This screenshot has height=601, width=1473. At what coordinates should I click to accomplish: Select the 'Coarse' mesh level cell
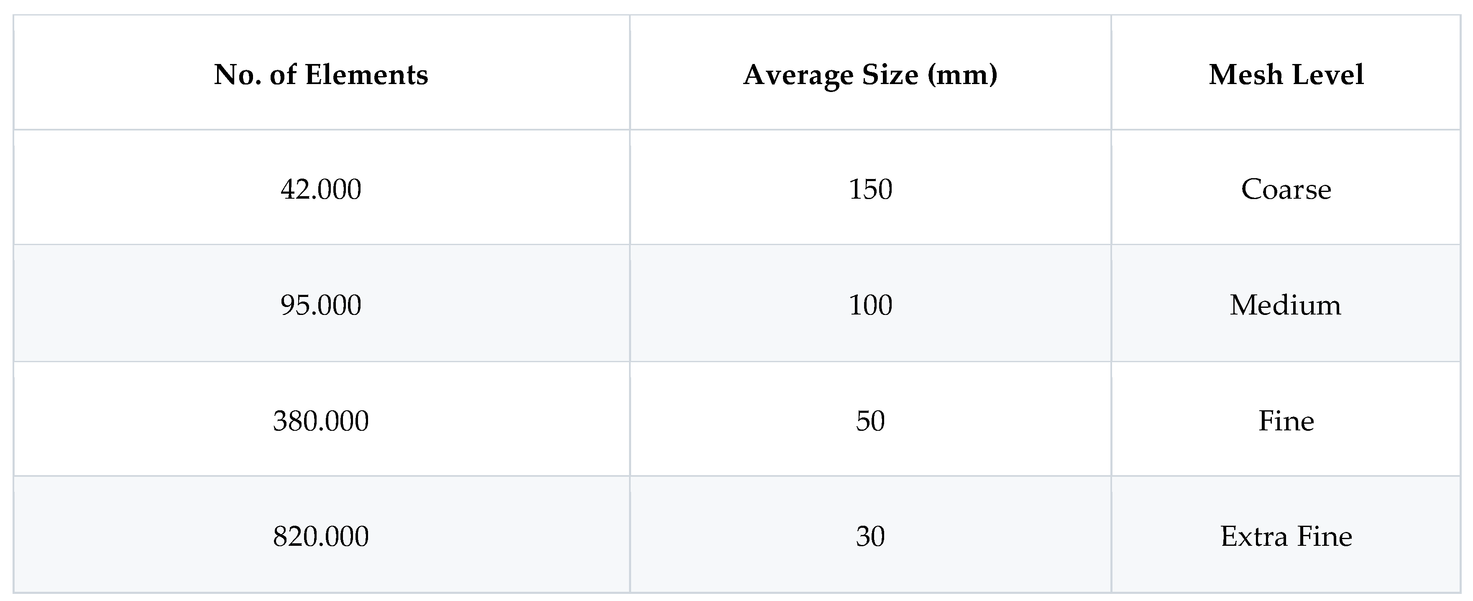(1286, 189)
